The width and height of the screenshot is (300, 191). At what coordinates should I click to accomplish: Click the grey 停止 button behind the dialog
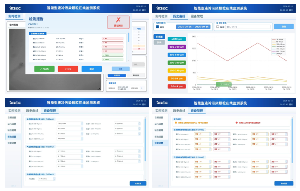point(136,64)
